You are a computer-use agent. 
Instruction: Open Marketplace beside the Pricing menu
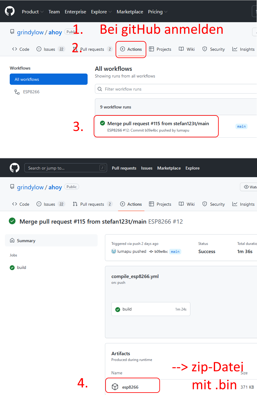[130, 12]
